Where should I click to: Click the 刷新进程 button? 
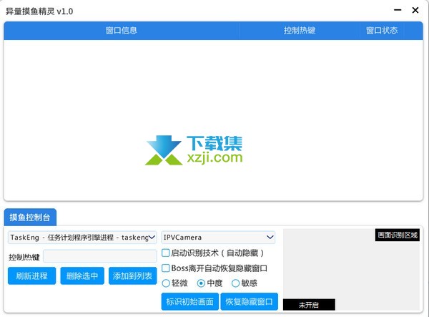click(x=31, y=275)
